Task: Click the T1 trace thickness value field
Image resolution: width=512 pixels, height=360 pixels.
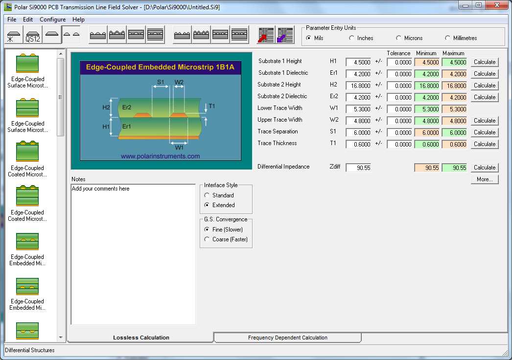Action: (x=358, y=144)
